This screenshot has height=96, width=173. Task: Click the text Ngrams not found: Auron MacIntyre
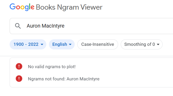(x=64, y=79)
